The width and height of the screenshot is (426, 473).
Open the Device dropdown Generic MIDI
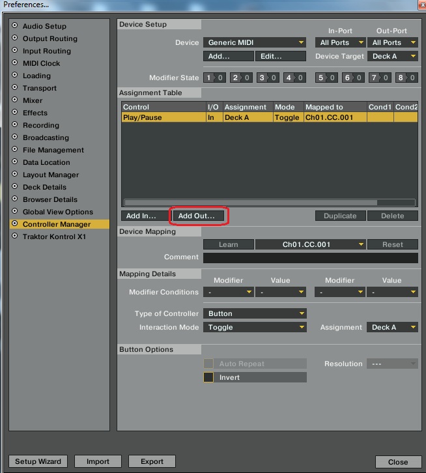[255, 42]
